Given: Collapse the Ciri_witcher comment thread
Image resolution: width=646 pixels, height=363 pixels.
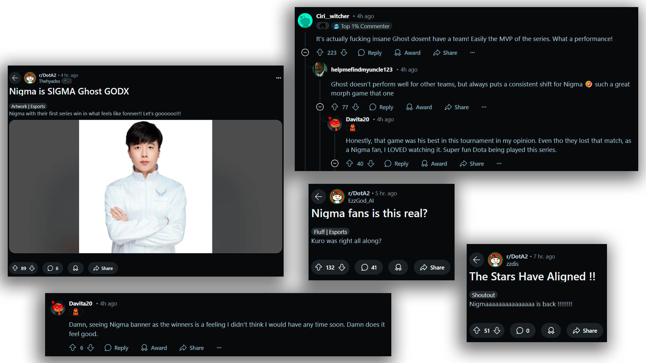Looking at the screenshot, I should pyautogui.click(x=305, y=53).
